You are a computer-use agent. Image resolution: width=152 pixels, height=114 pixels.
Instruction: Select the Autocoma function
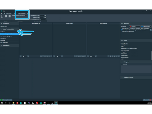(x=9, y=40)
